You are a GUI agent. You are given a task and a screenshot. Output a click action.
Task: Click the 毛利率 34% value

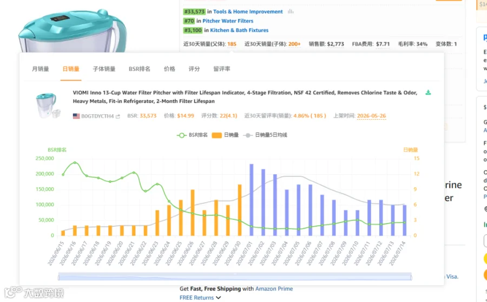(x=422, y=44)
